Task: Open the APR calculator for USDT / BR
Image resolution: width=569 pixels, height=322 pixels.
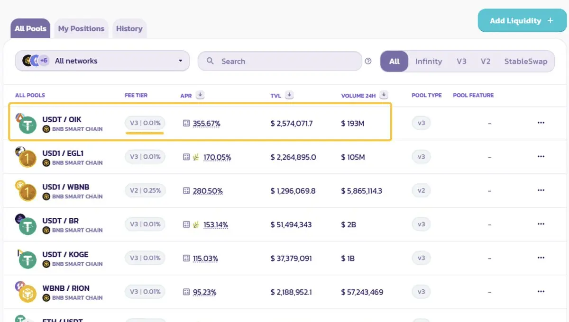Action: click(186, 224)
